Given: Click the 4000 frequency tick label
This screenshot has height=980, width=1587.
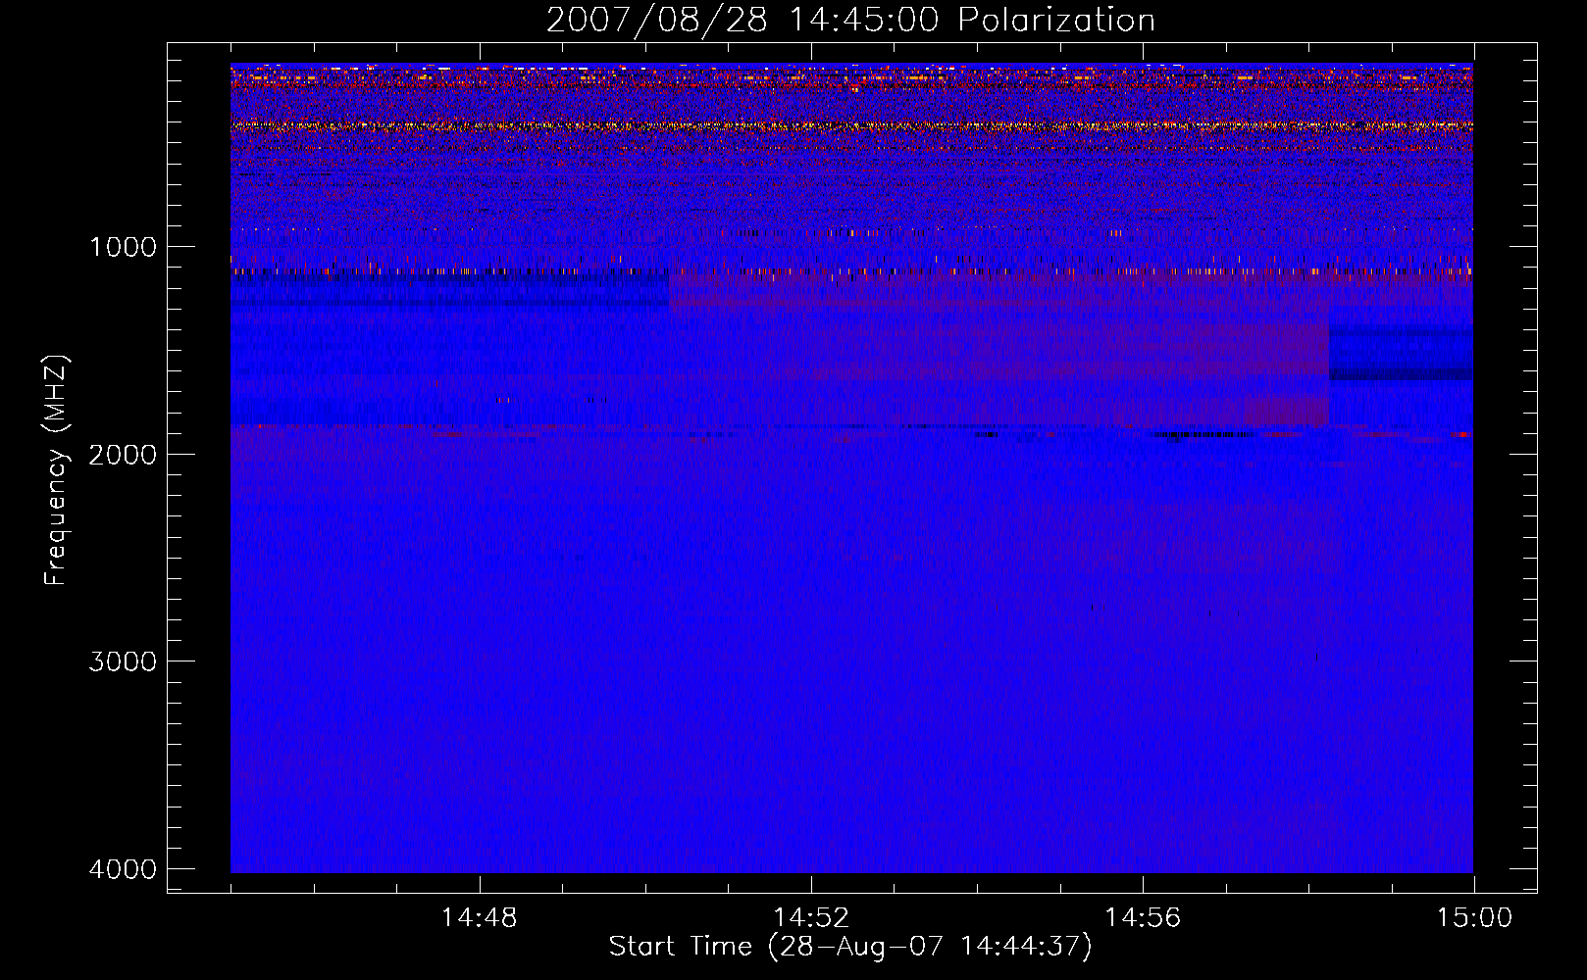Looking at the screenshot, I should coord(123,868).
